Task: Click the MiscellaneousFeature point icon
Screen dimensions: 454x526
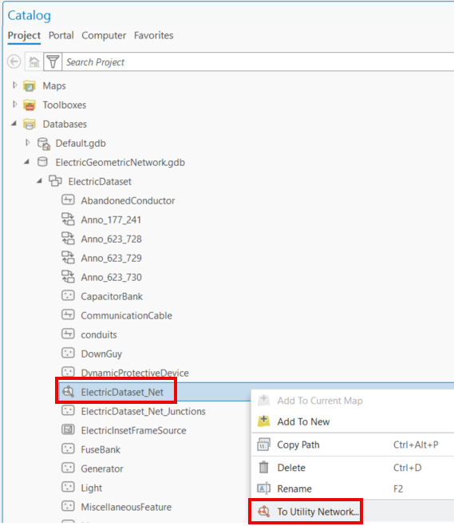Action: click(68, 506)
